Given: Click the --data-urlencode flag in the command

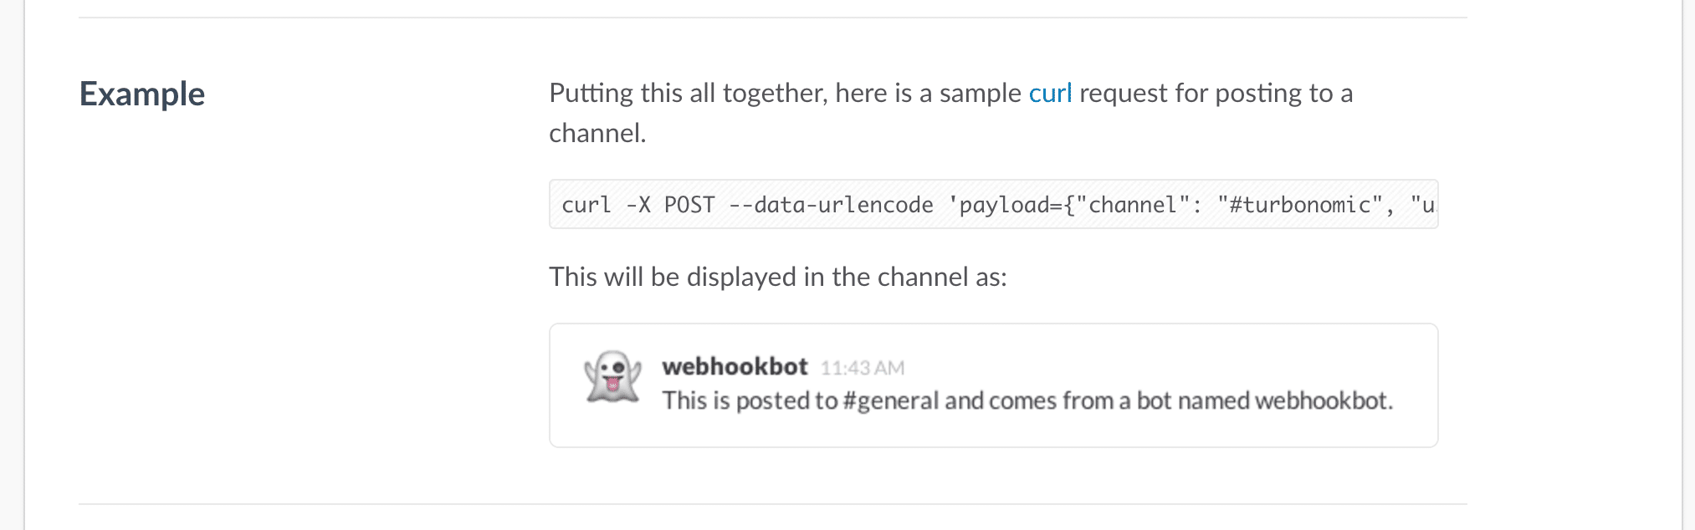Looking at the screenshot, I should [830, 205].
